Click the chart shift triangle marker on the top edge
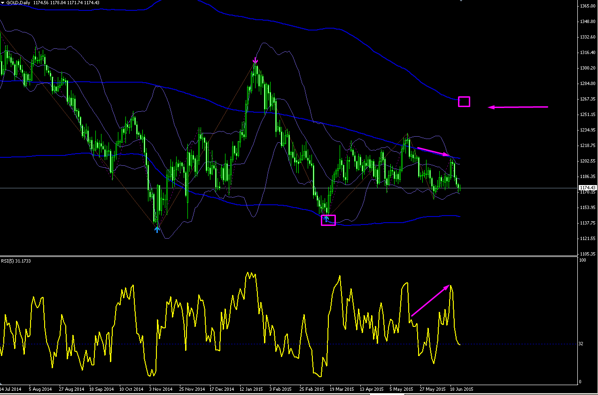598x395 pixels. (x=461, y=1)
